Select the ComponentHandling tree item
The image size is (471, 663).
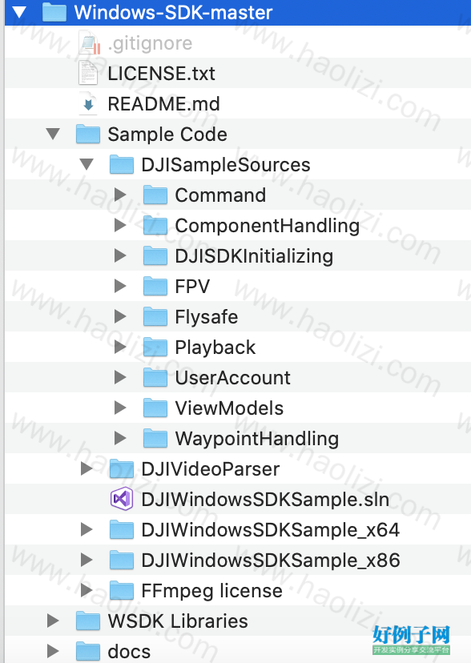(x=238, y=225)
